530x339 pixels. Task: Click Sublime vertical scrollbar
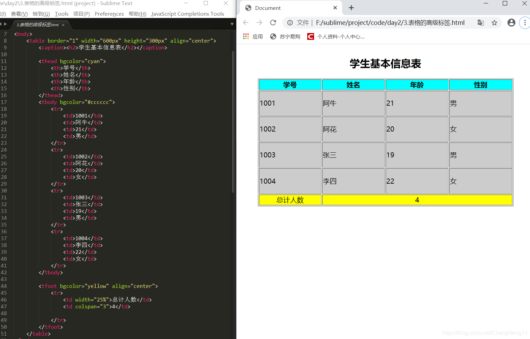(233, 122)
